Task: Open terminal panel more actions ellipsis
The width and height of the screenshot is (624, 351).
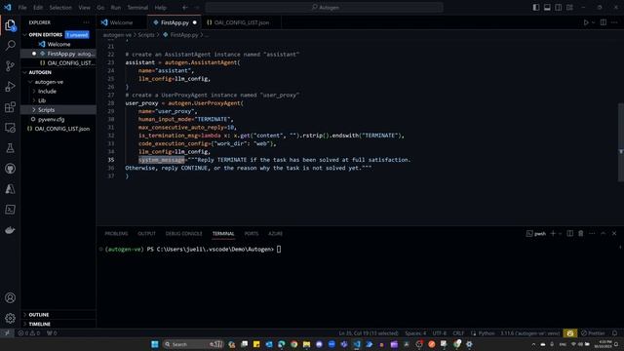Action: click(592, 234)
